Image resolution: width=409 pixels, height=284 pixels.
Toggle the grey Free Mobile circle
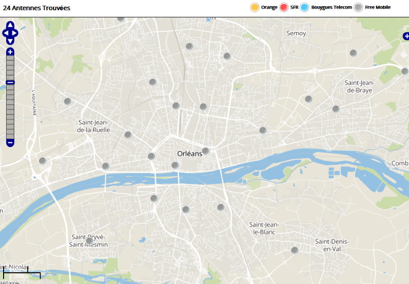pyautogui.click(x=358, y=8)
